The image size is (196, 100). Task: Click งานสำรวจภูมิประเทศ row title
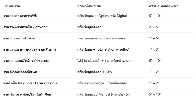tap(19, 38)
